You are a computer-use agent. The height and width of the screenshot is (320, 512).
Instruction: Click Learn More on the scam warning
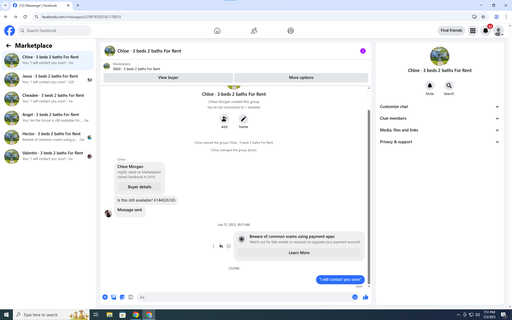point(299,253)
